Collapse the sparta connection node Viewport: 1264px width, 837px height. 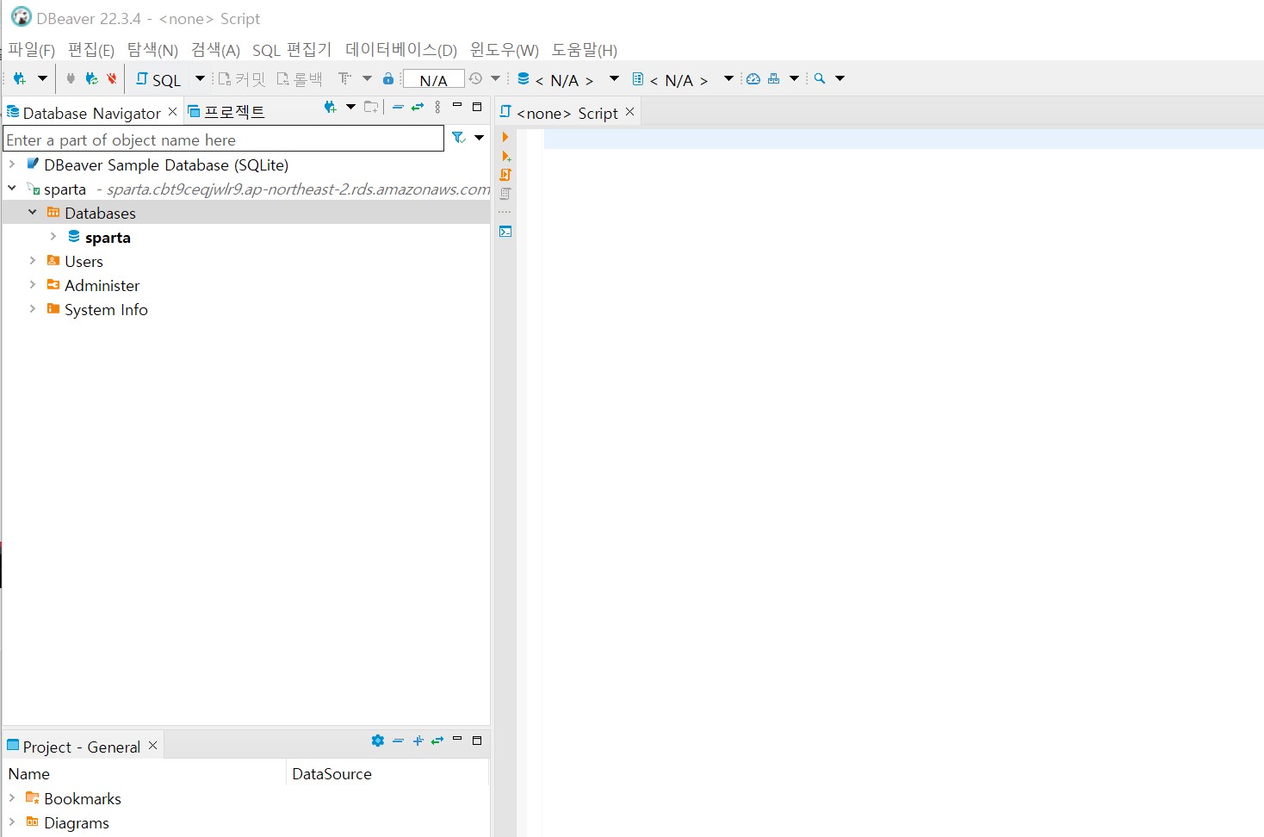click(x=12, y=188)
